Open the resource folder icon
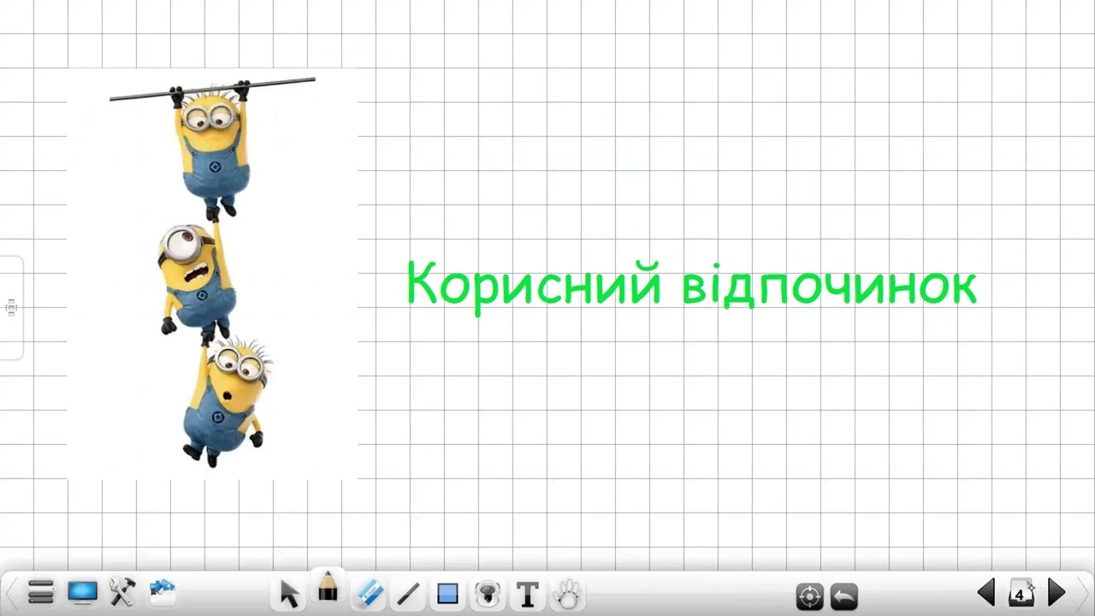Image resolution: width=1095 pixels, height=616 pixels. coord(163,592)
